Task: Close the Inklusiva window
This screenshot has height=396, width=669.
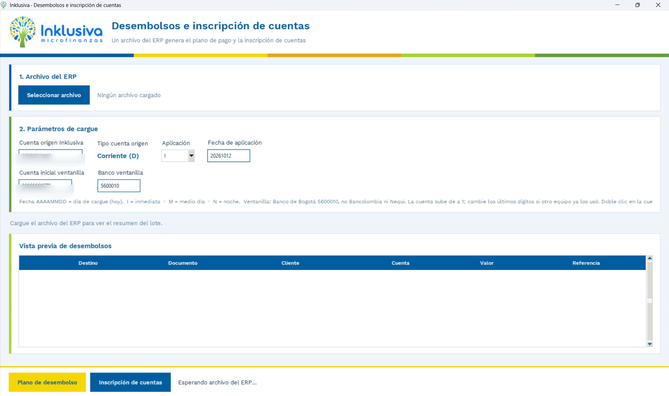Action: click(x=658, y=5)
